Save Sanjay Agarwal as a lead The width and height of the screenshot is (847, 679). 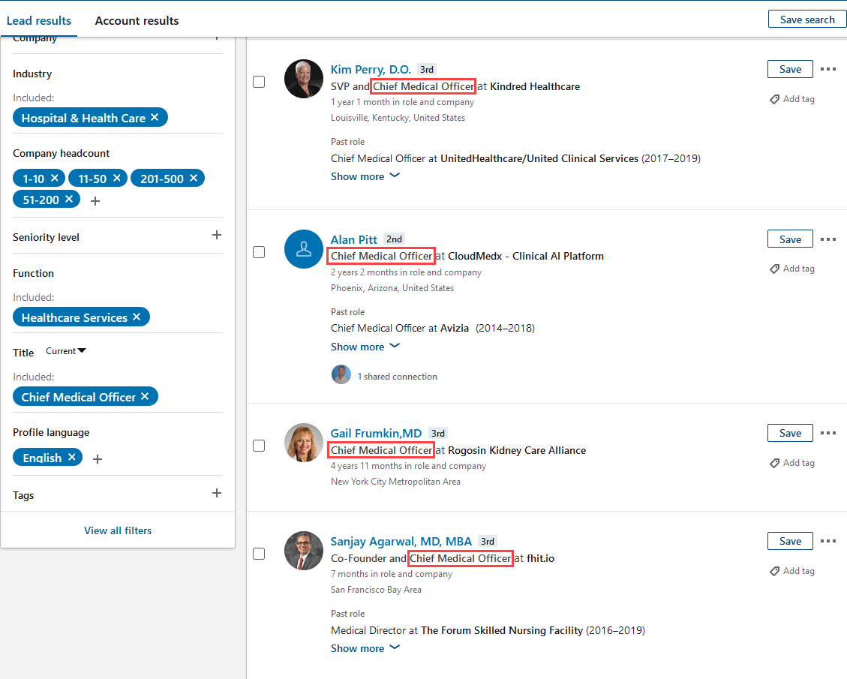(790, 541)
